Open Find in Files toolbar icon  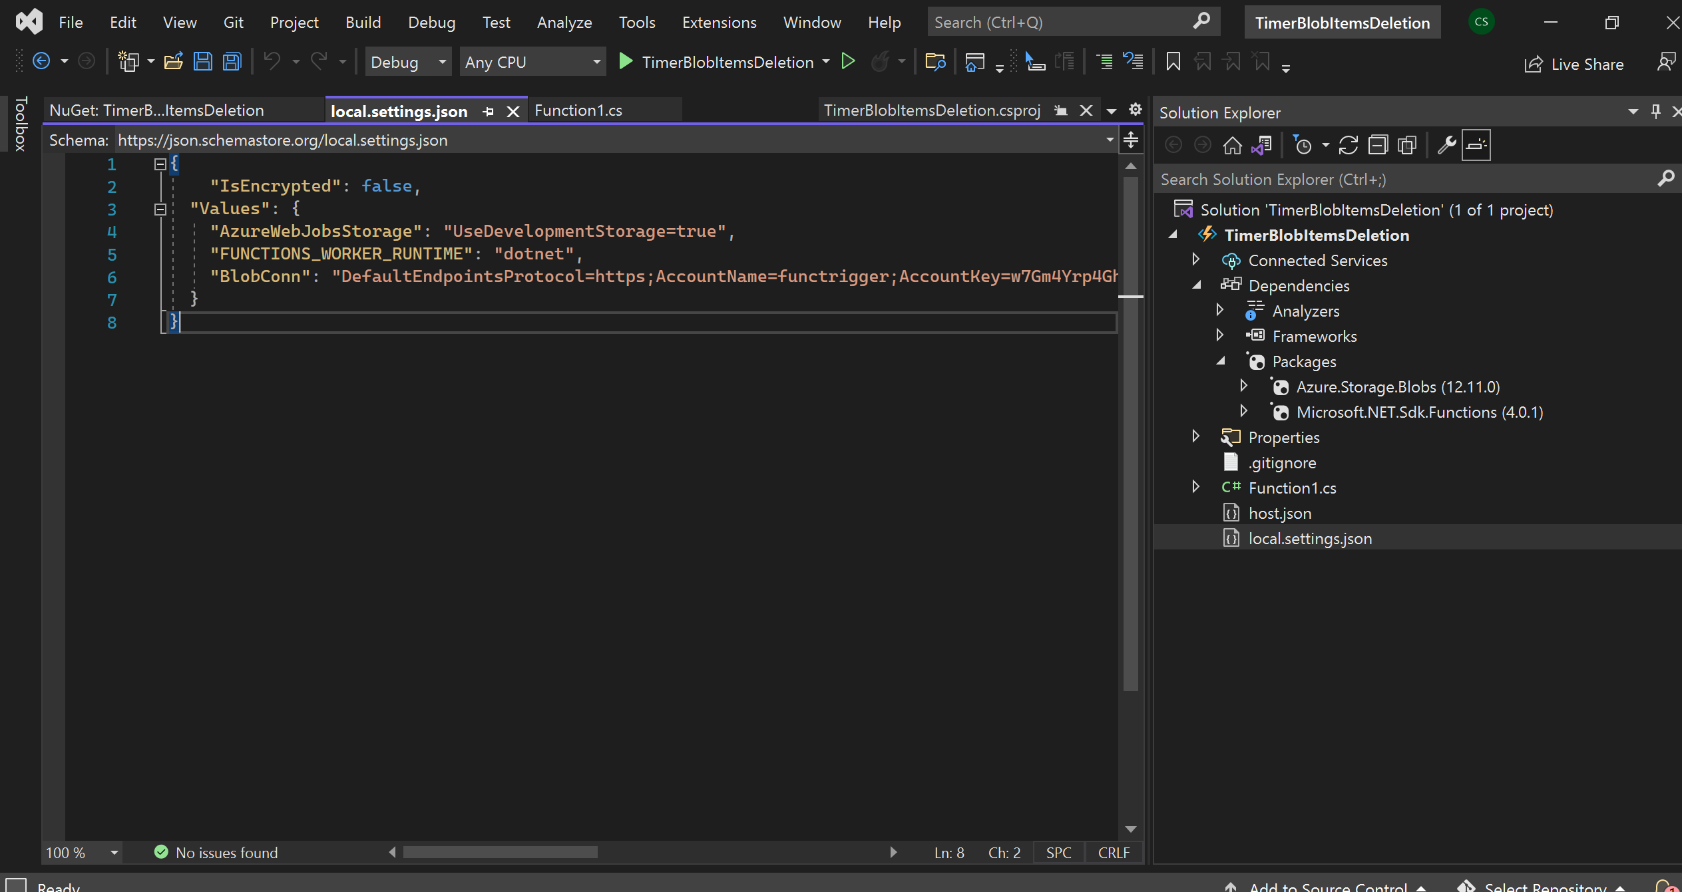[x=935, y=62]
